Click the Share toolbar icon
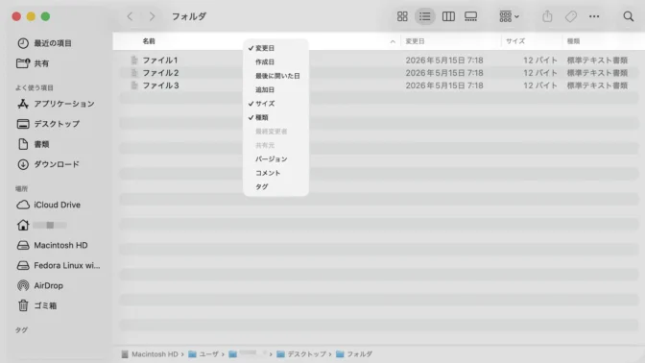 (547, 16)
